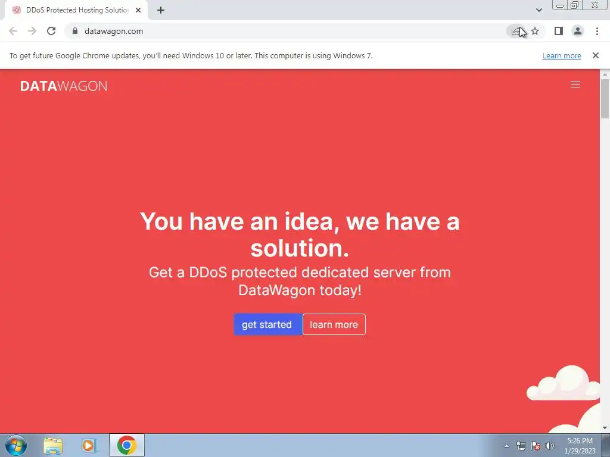
Task: Reload the datawagon.com page
Action: (51, 31)
